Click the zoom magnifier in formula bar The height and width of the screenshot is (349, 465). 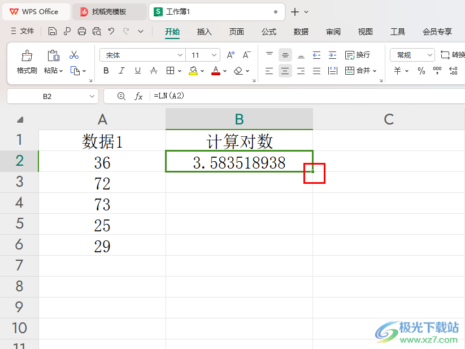(121, 96)
